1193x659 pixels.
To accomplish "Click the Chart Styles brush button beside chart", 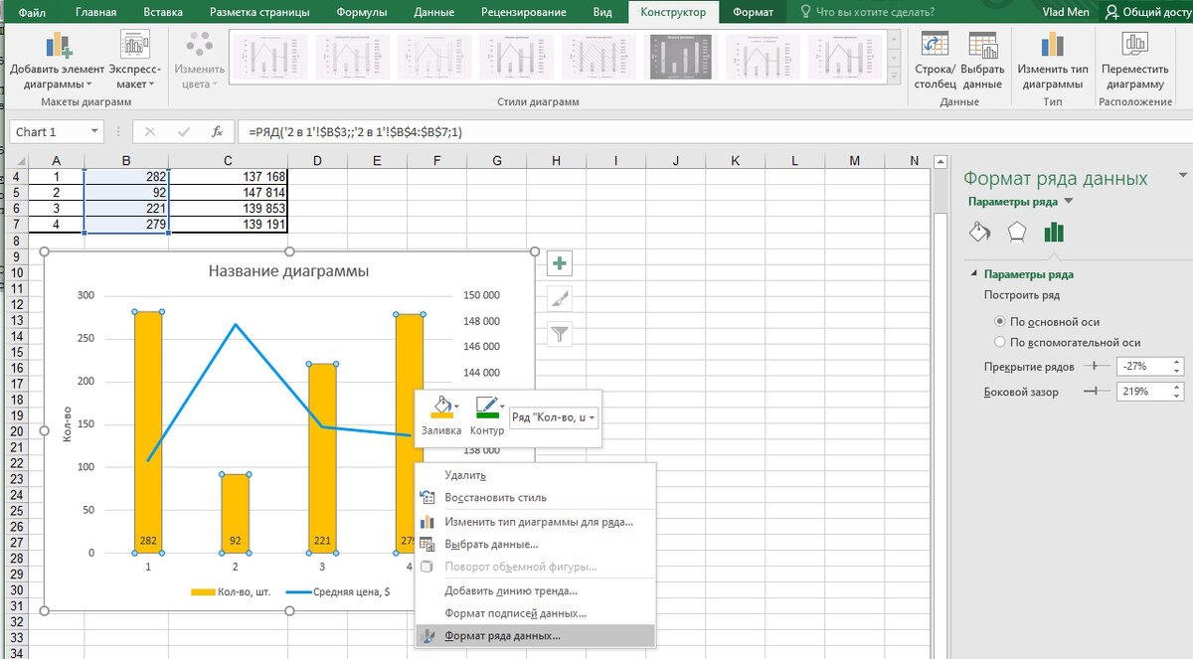I will tap(561, 298).
